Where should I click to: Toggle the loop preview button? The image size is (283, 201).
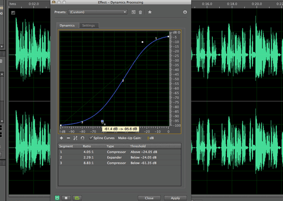(x=77, y=198)
